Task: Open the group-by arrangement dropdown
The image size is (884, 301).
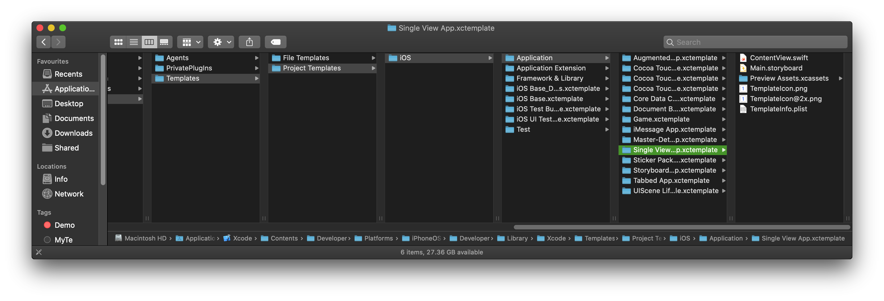Action: [x=191, y=42]
